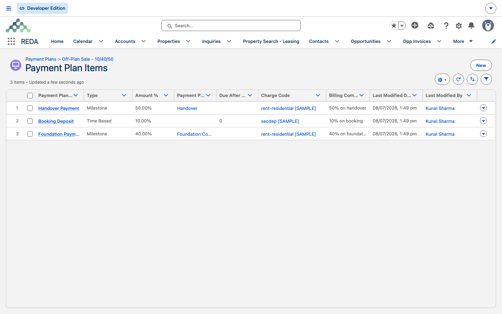Follow the Payment Plans breadcrumb link
Image resolution: width=502 pixels, height=314 pixels.
[x=41, y=59]
